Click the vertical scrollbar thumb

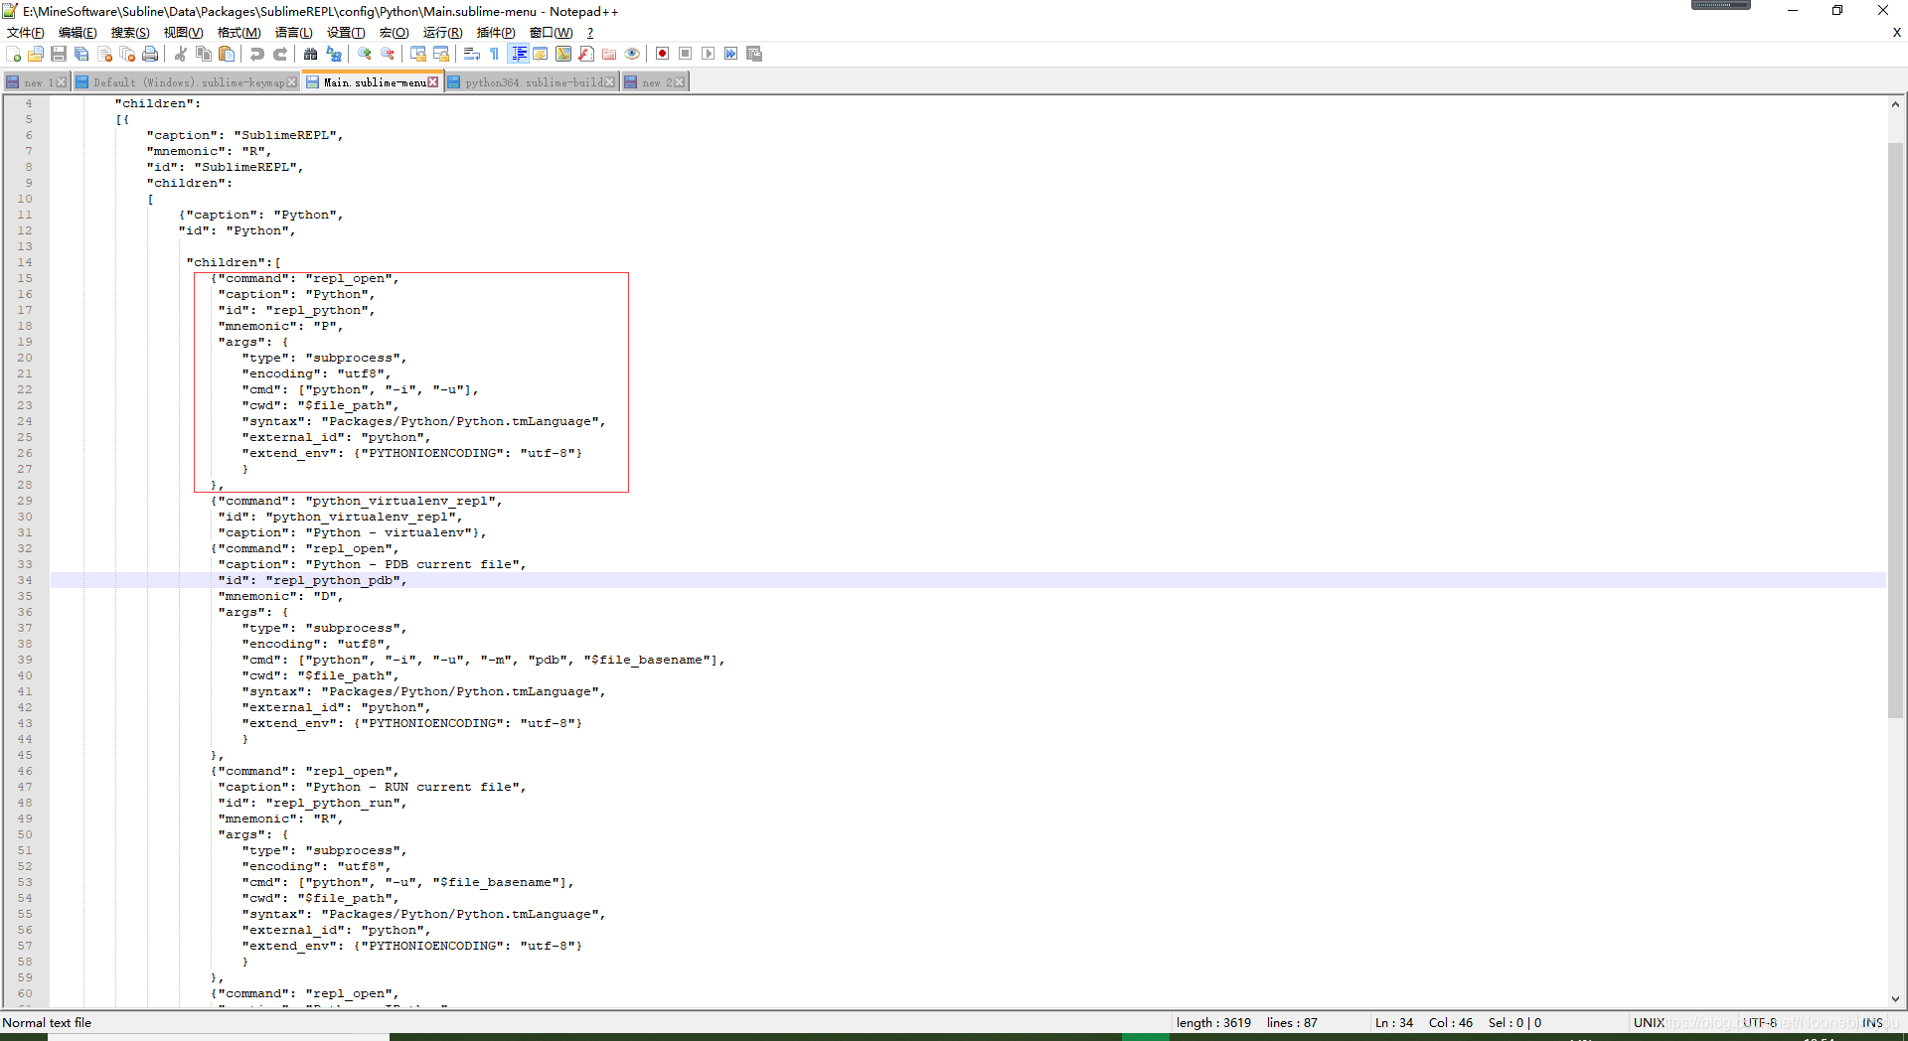pyautogui.click(x=1895, y=430)
